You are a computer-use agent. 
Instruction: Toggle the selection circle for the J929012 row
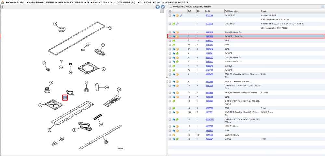(170, 58)
